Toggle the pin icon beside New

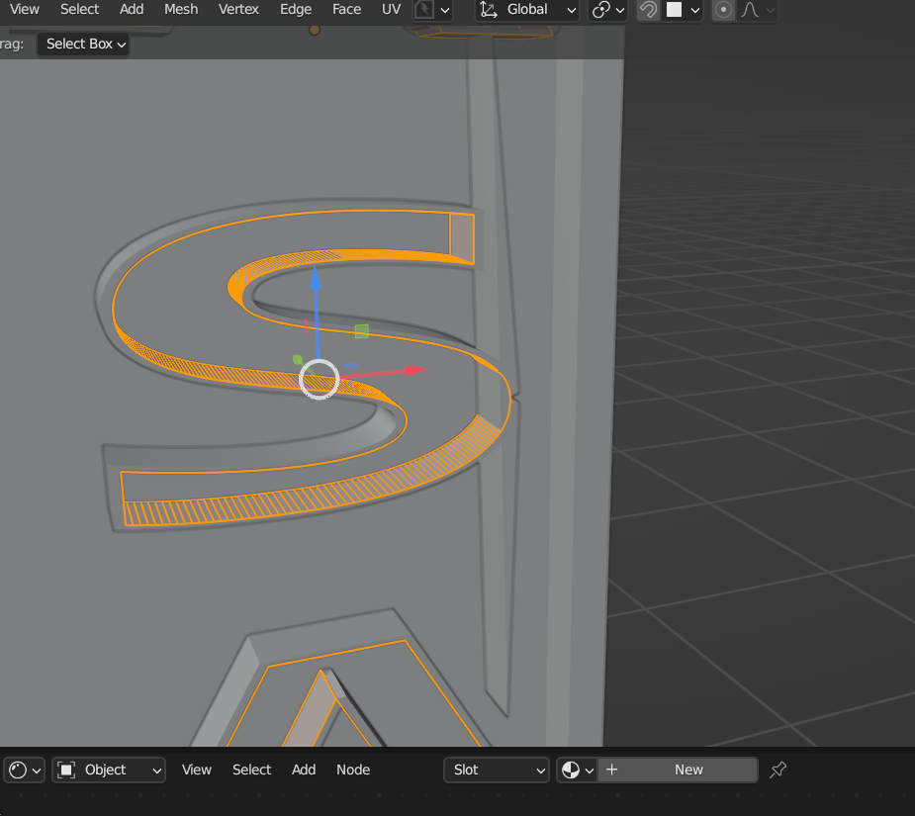click(x=778, y=770)
